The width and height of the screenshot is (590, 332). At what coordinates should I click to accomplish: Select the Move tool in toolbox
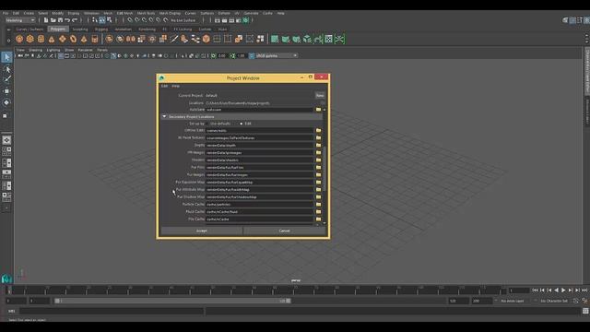click(x=6, y=91)
